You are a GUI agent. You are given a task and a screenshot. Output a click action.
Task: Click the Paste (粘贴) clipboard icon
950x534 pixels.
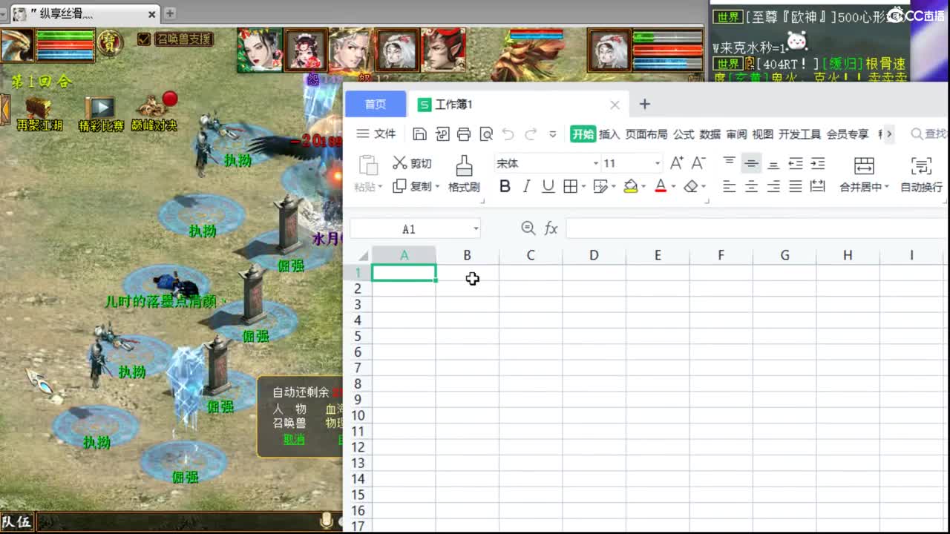(x=368, y=165)
